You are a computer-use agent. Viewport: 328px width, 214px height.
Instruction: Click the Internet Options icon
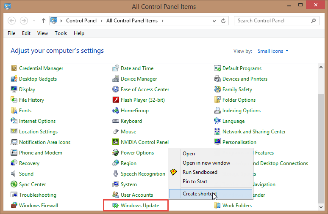[14, 121]
